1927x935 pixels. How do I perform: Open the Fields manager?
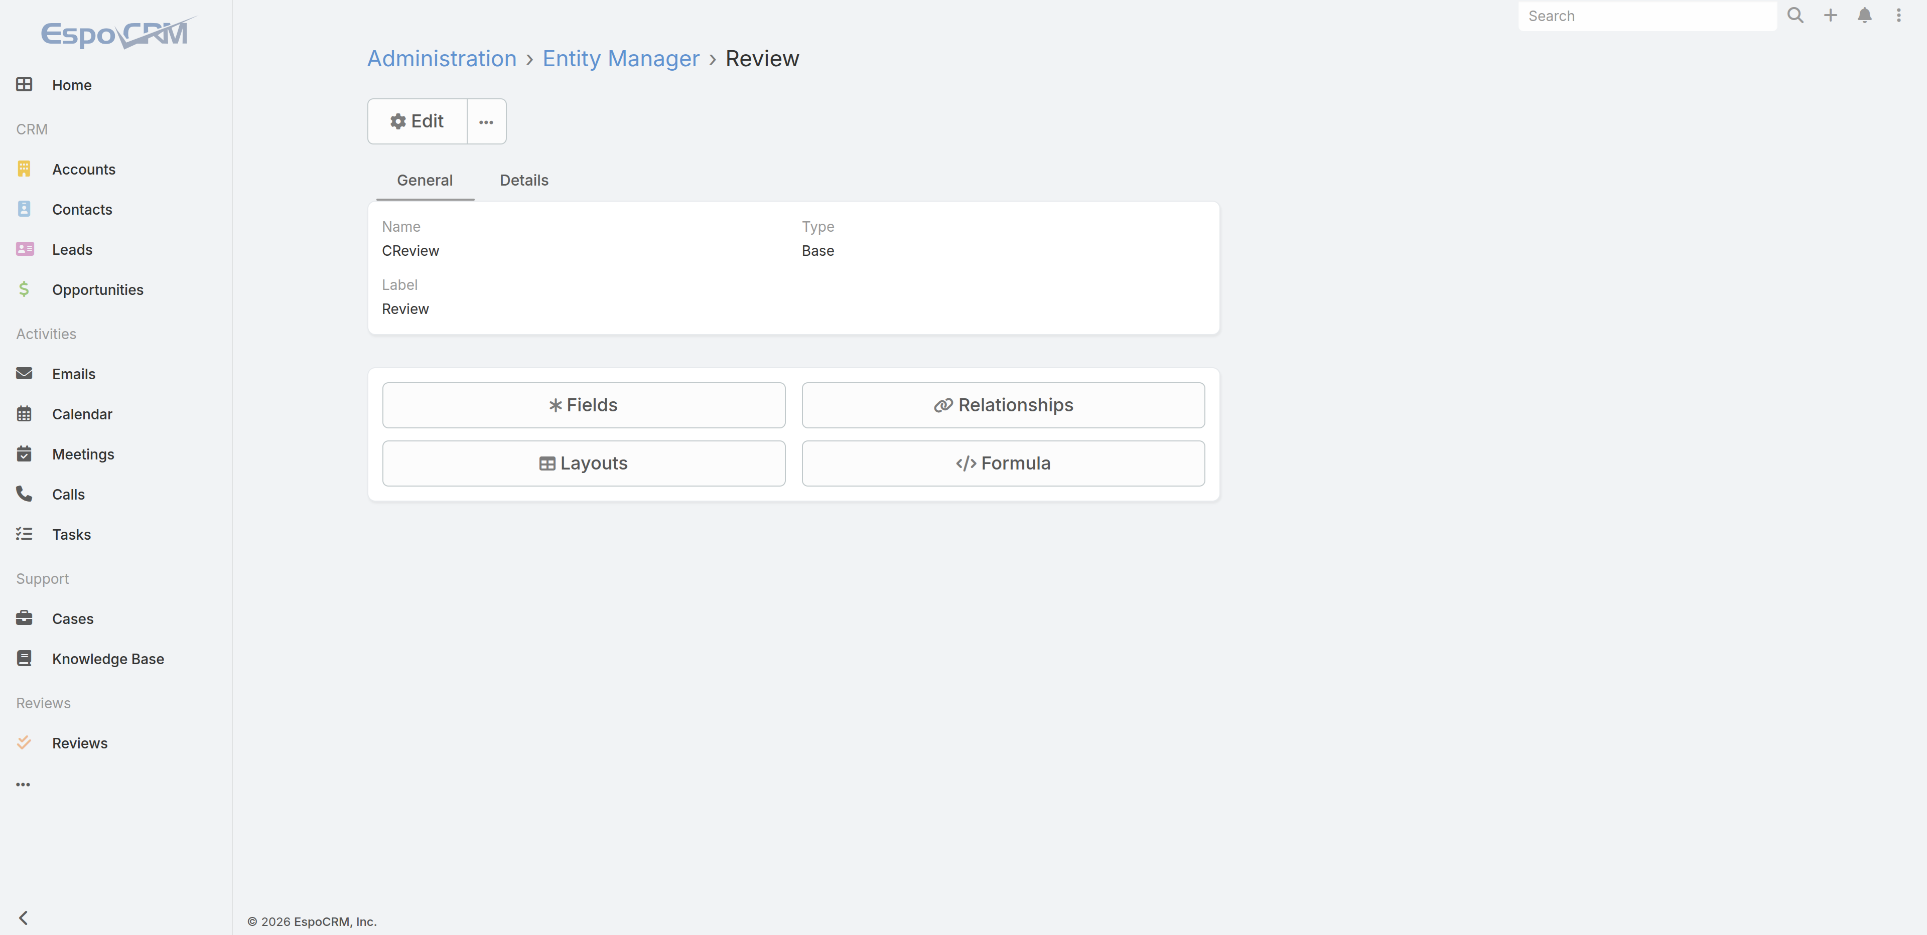pyautogui.click(x=584, y=405)
